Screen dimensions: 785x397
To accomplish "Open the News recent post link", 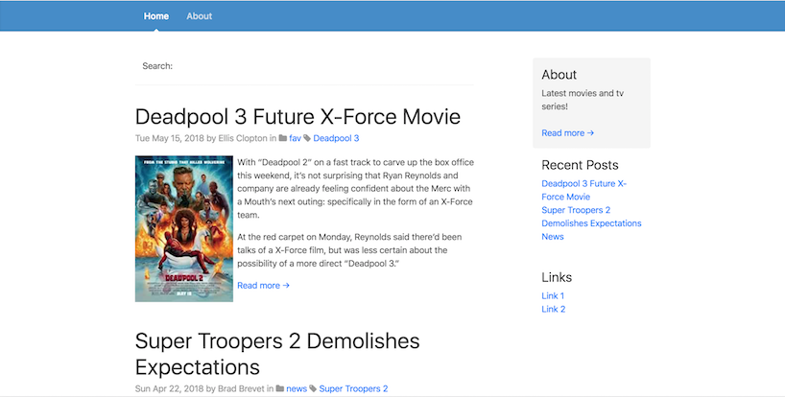I will click(x=553, y=237).
